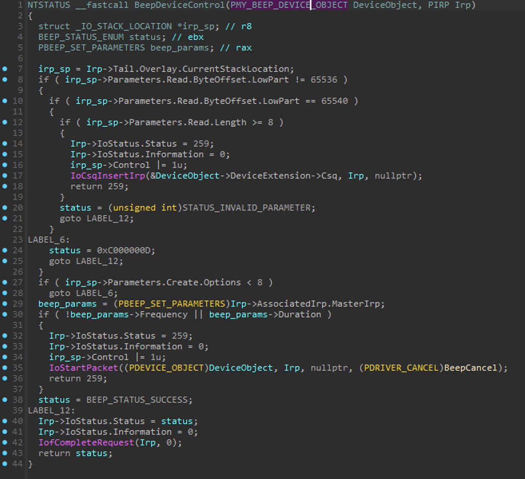Select the Create.Options field on line 27
Image resolution: width=525 pixels, height=479 pixels.
204,282
